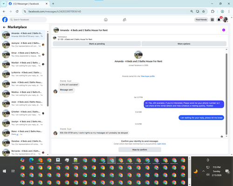Open the Chrome profile icon
The height and width of the screenshot is (186, 233).
click(222, 11)
